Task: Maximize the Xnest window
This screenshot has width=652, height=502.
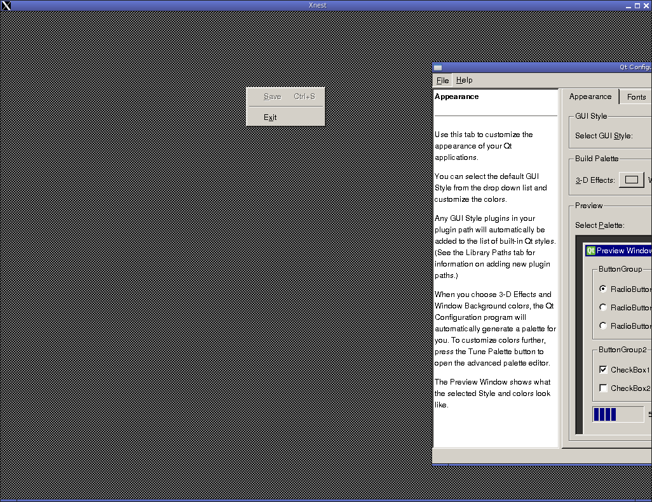Action: (636, 6)
